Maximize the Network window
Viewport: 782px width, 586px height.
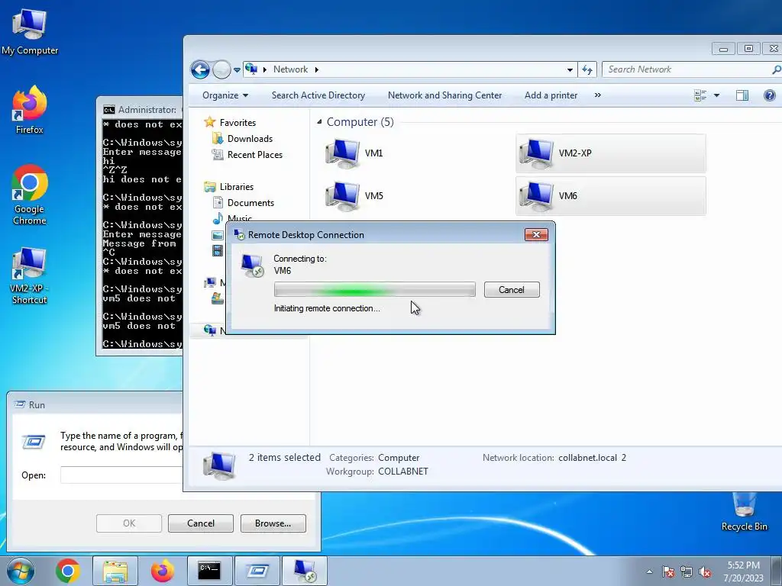click(x=748, y=48)
